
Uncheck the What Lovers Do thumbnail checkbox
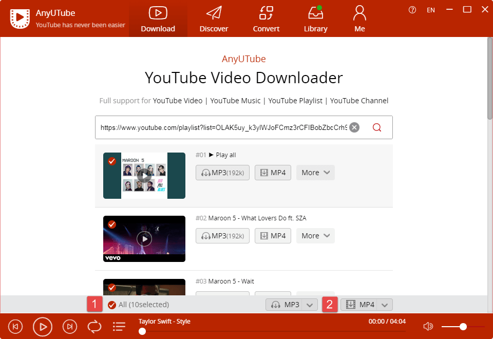[x=112, y=224]
